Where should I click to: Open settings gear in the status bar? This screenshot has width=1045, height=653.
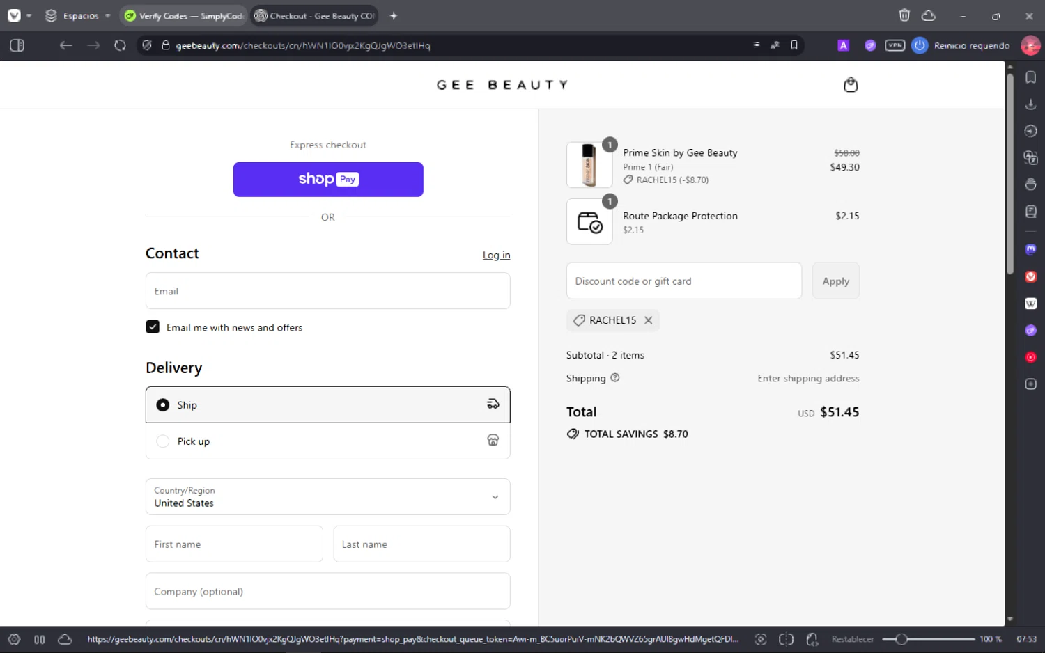pyautogui.click(x=14, y=639)
